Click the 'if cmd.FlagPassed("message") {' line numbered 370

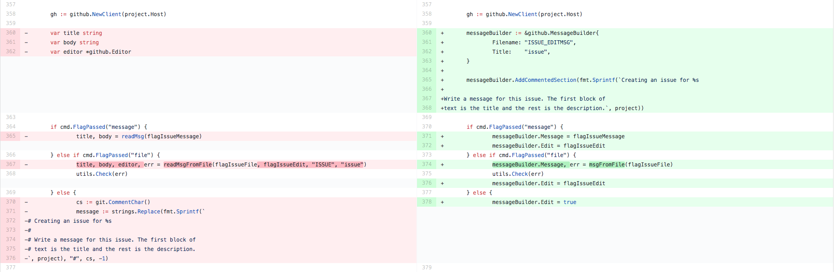pyautogui.click(x=515, y=127)
